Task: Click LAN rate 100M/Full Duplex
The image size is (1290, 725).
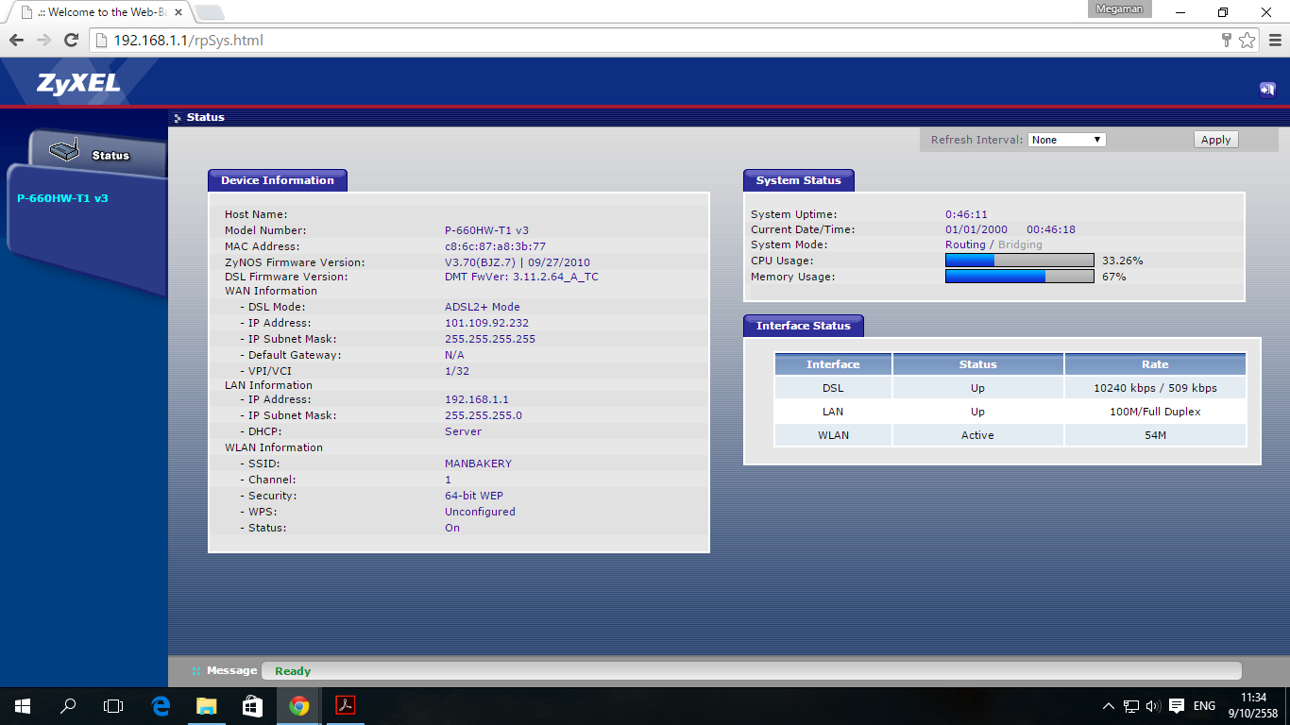Action: [1155, 412]
